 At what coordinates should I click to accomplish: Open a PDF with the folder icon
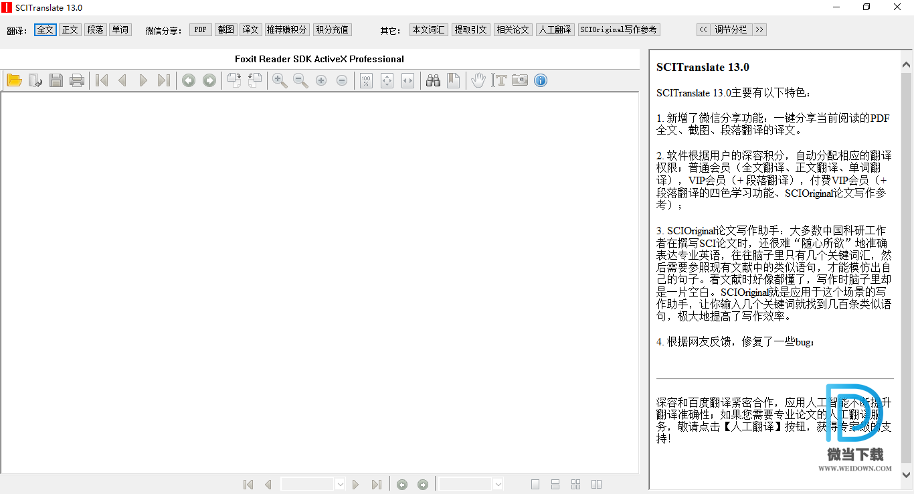15,80
